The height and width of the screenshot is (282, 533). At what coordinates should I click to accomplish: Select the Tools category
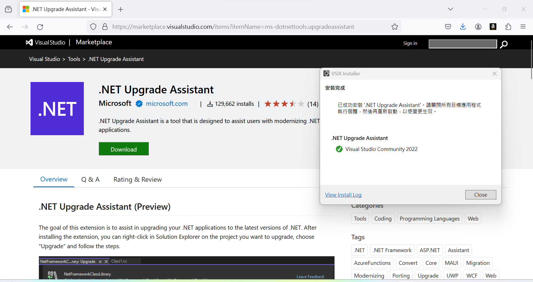click(x=360, y=219)
